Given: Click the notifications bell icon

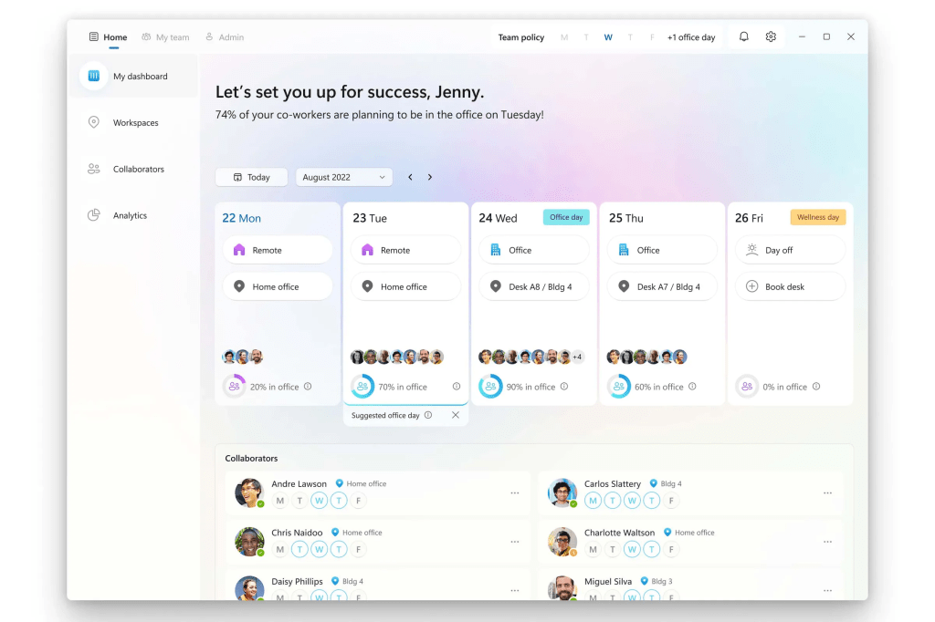Looking at the screenshot, I should [x=743, y=36].
